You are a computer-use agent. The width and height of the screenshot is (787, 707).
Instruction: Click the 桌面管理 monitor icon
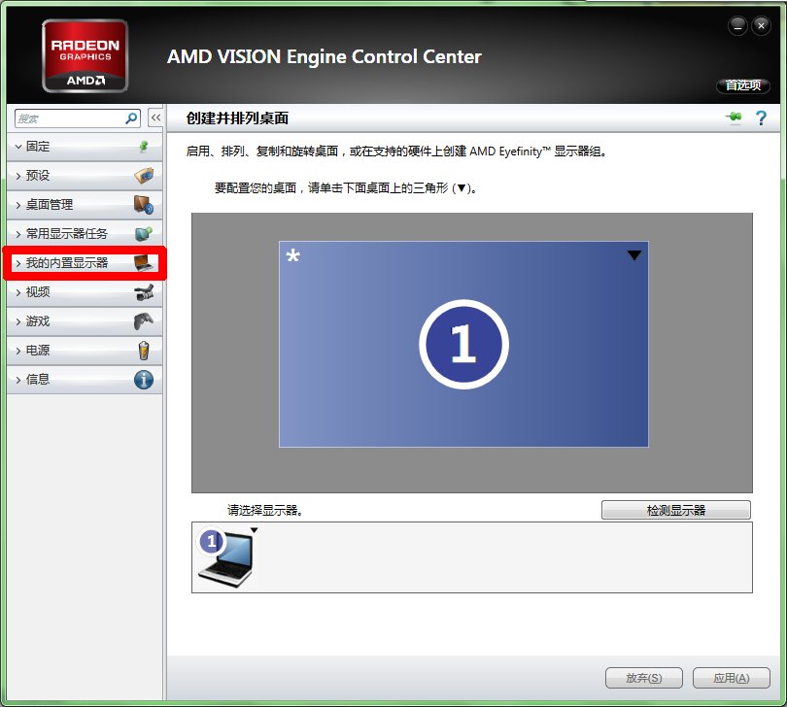(143, 205)
